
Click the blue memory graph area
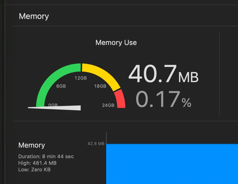172,164
